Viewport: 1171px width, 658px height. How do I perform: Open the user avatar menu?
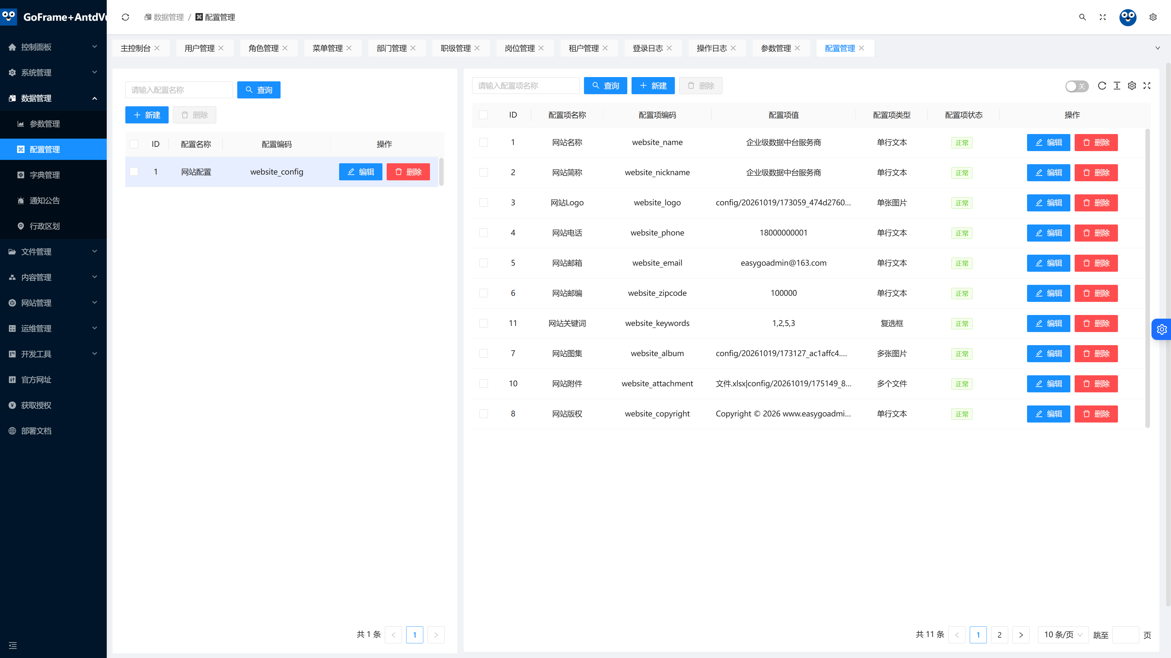click(x=1128, y=17)
